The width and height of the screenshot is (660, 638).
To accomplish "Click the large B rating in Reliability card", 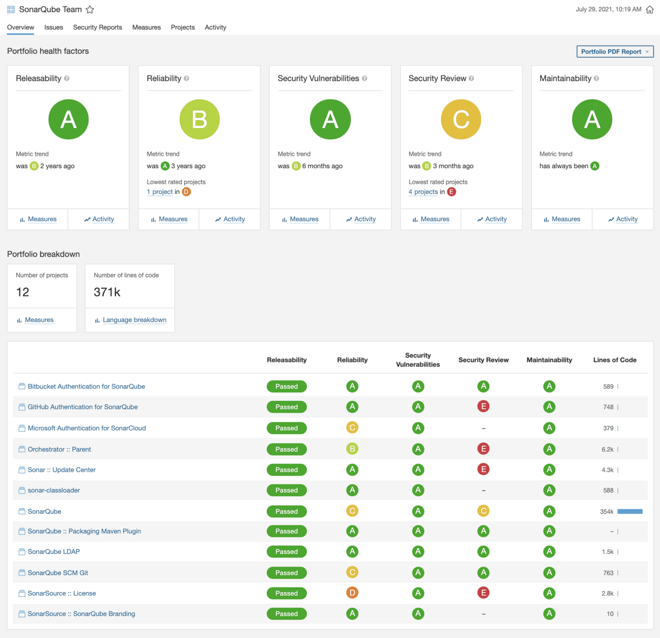I will tap(200, 119).
